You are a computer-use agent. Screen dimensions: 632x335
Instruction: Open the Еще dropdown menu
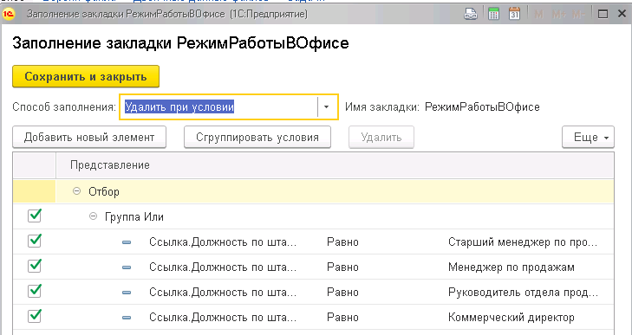tap(588, 138)
